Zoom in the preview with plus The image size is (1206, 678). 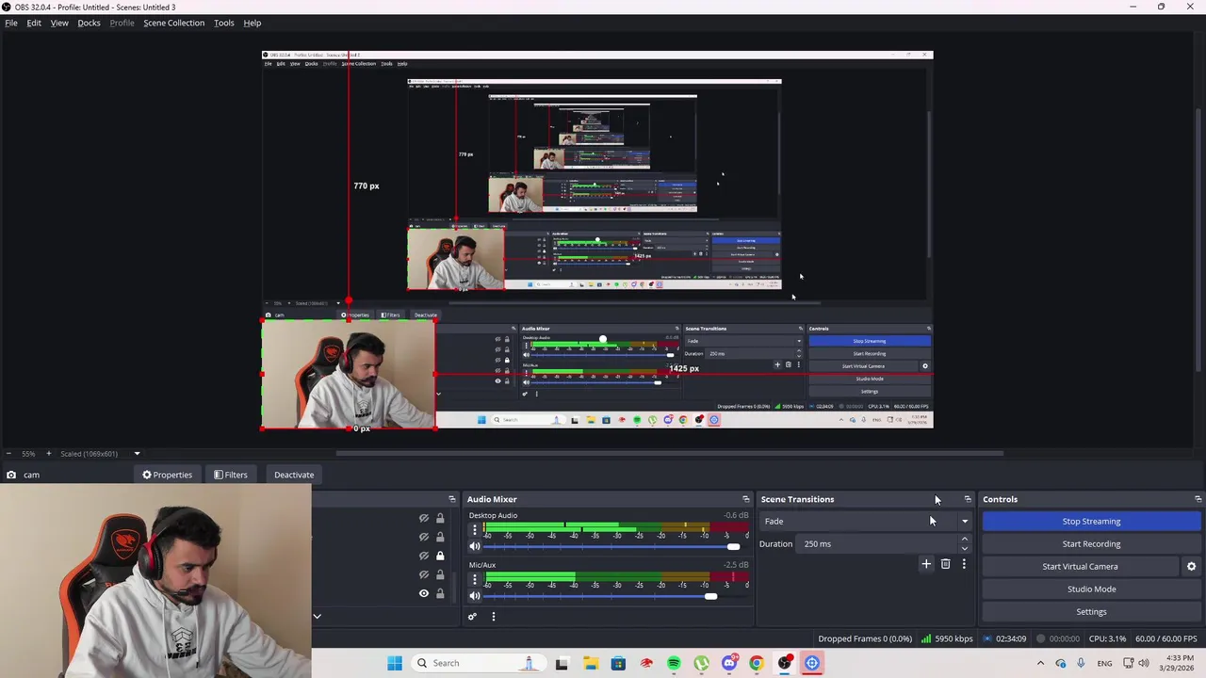(x=49, y=454)
